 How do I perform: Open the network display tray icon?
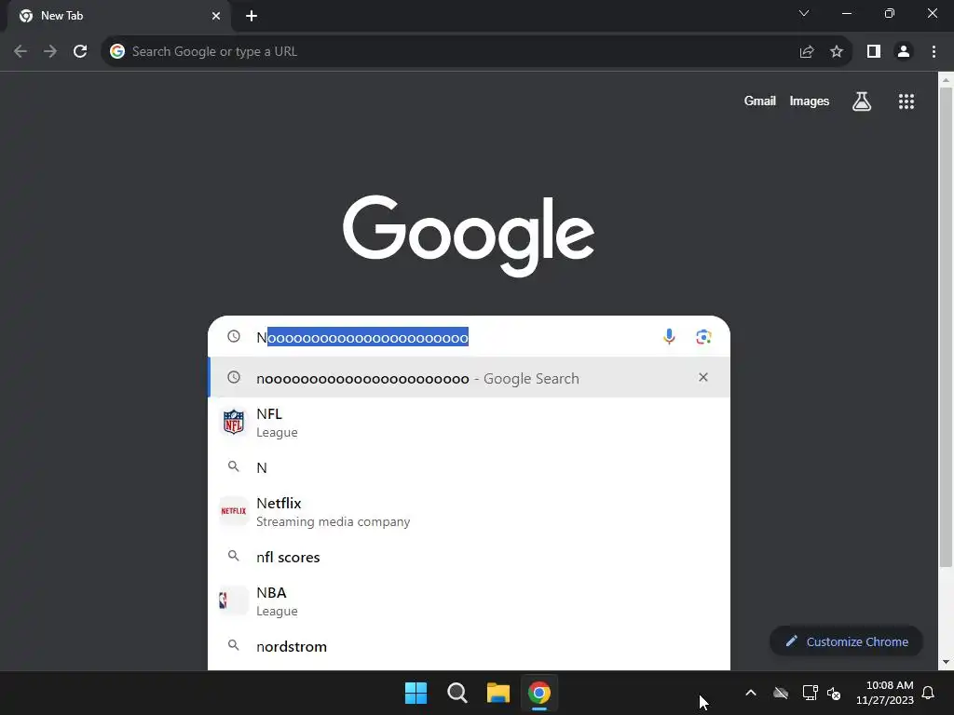[x=810, y=693]
